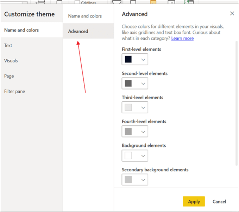Image resolution: width=239 pixels, height=212 pixels.
Task: Pick the First-level elements black color swatch
Action: [128, 59]
